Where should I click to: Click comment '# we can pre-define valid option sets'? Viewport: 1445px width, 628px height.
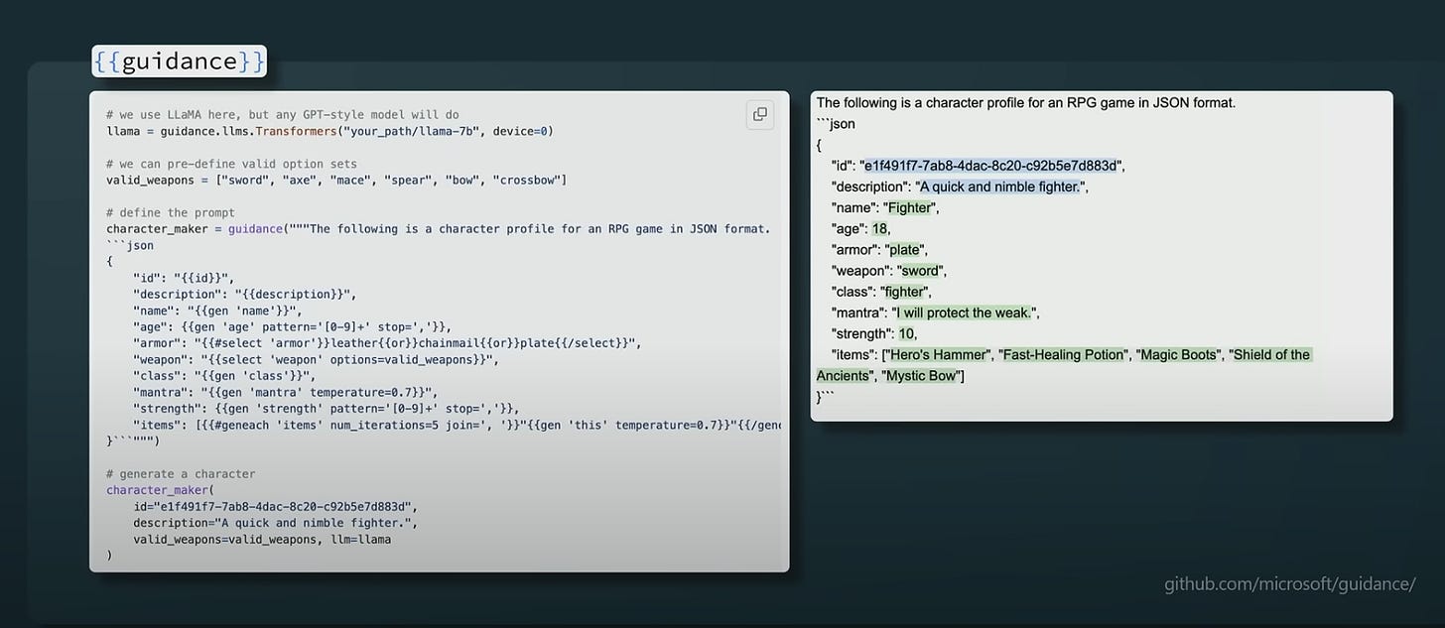point(231,164)
